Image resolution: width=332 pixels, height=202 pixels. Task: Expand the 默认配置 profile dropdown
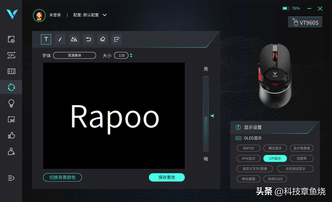[105, 15]
